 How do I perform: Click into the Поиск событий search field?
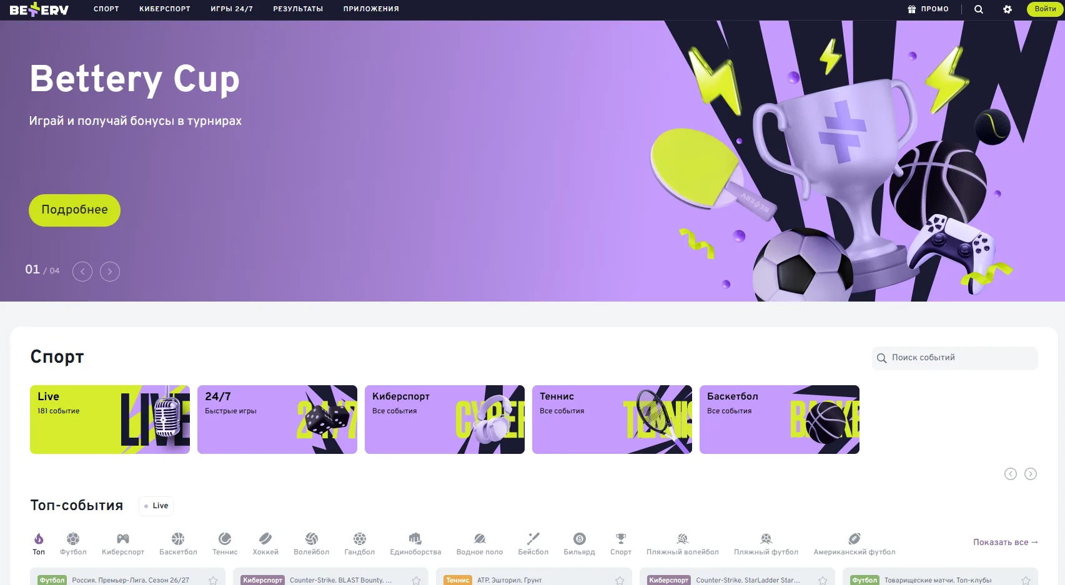click(955, 358)
